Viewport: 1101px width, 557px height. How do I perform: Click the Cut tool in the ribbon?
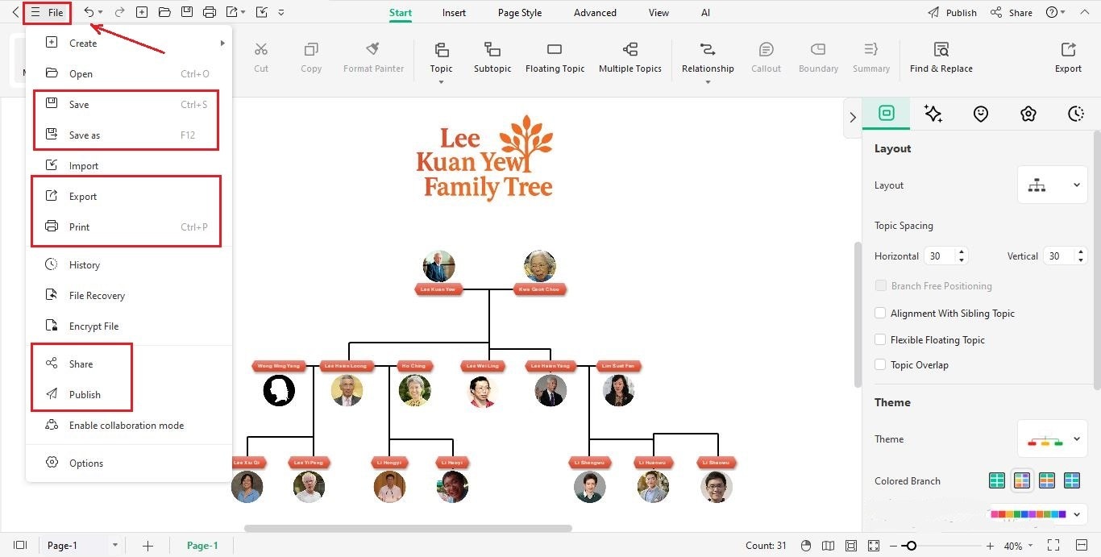click(261, 57)
